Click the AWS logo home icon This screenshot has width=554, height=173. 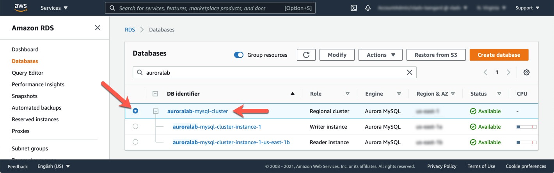point(21,8)
